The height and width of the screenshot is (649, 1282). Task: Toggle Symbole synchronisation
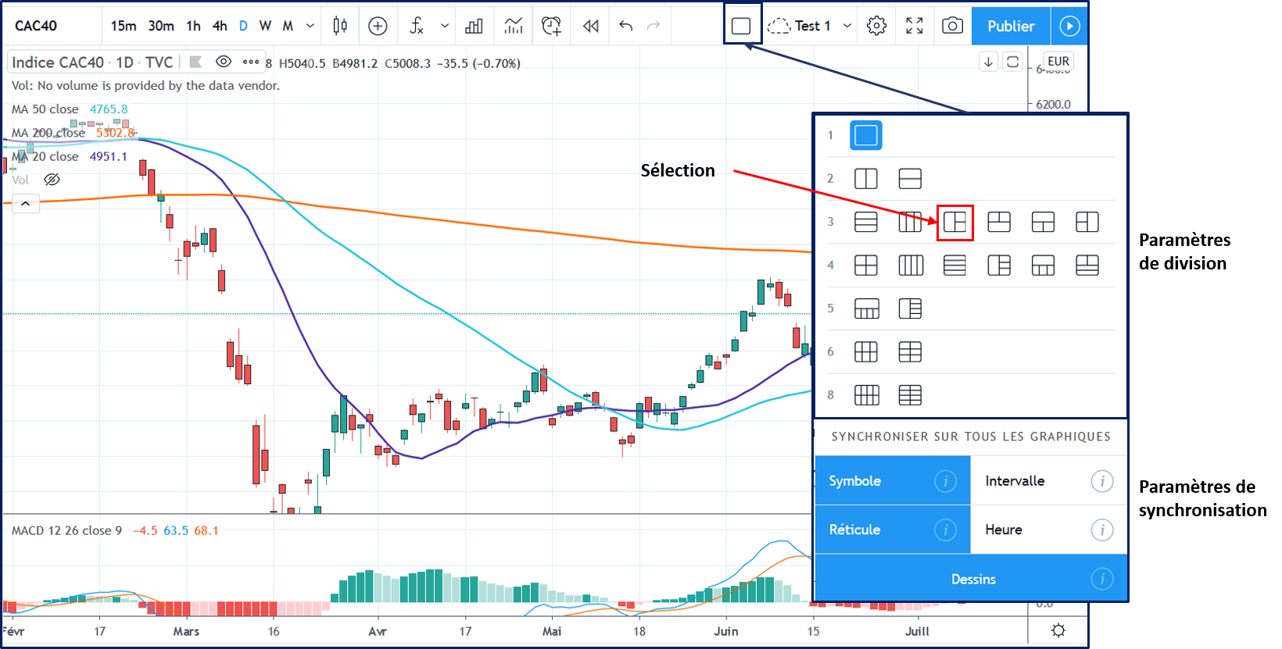893,481
